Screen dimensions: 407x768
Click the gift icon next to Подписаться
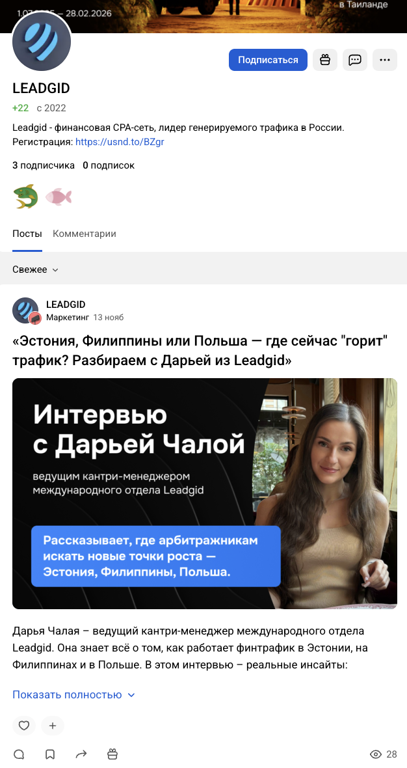tap(325, 60)
